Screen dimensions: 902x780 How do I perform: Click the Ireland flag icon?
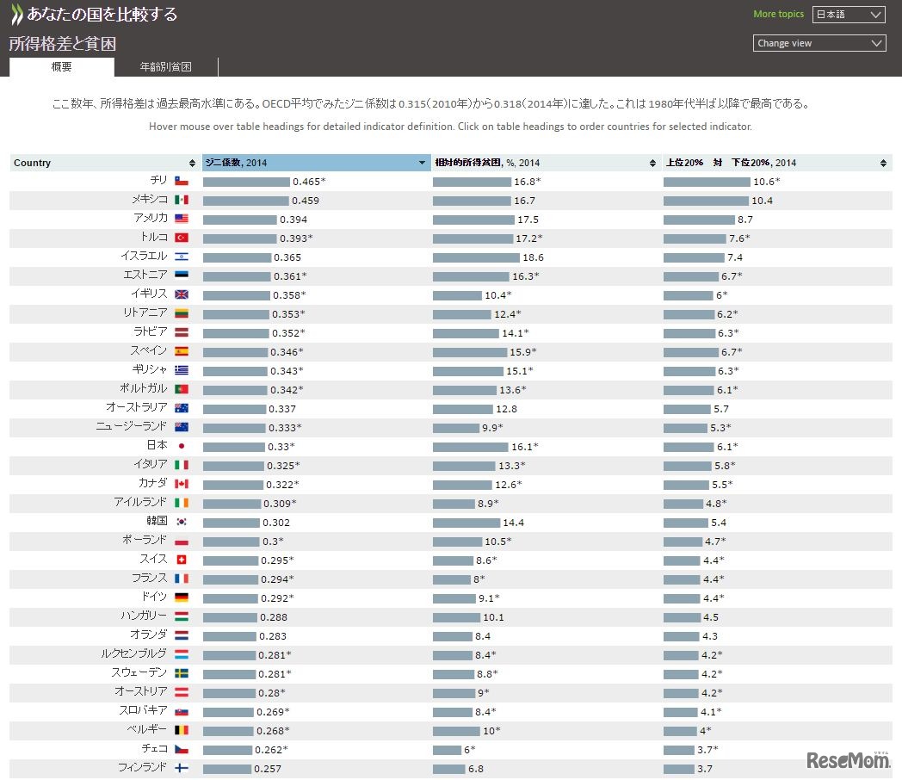tap(182, 503)
